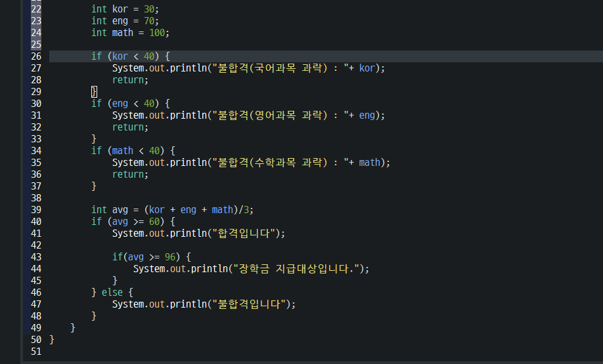
Task: Click the 'if (kor < 40) {' statement
Action: pos(131,56)
